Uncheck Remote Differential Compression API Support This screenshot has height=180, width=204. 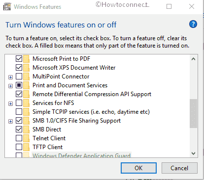(19, 94)
